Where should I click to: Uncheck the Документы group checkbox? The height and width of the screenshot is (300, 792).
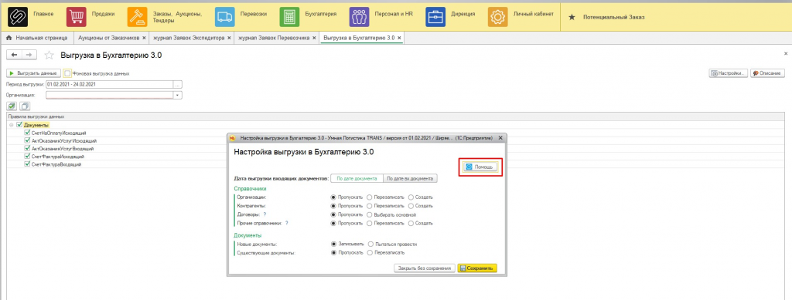click(x=19, y=125)
